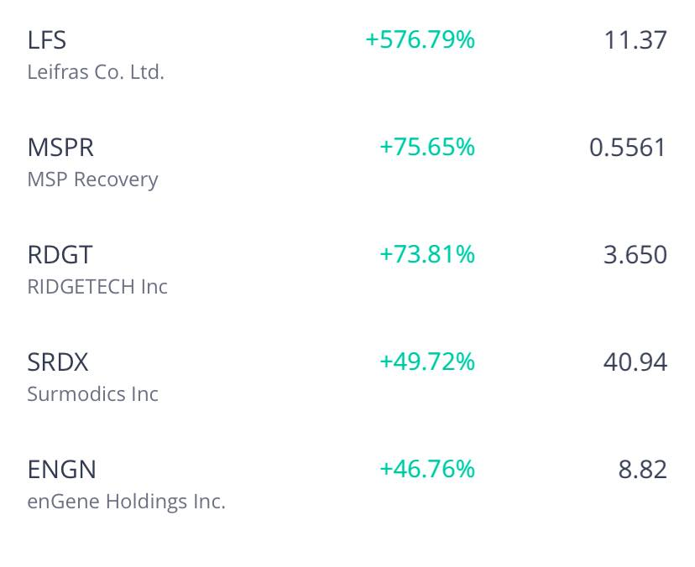Click the 3.650 price value
695x567 pixels.
[x=635, y=254]
